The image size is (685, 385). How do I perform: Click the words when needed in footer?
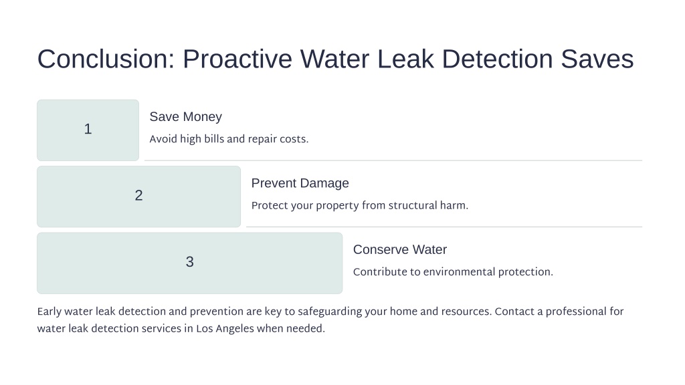290,329
